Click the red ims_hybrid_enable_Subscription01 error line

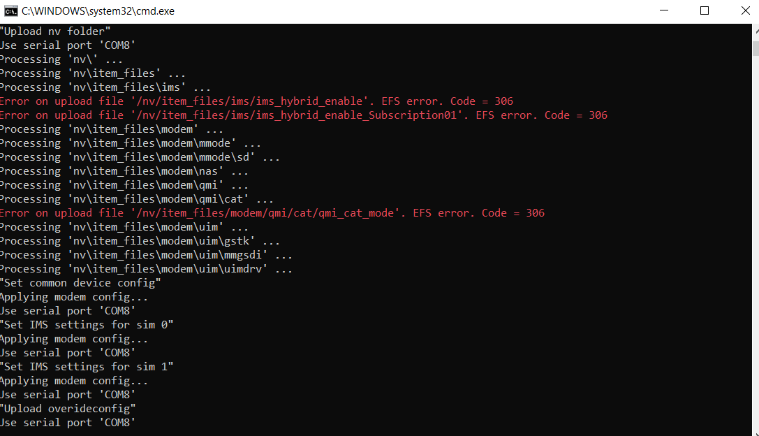tap(304, 115)
